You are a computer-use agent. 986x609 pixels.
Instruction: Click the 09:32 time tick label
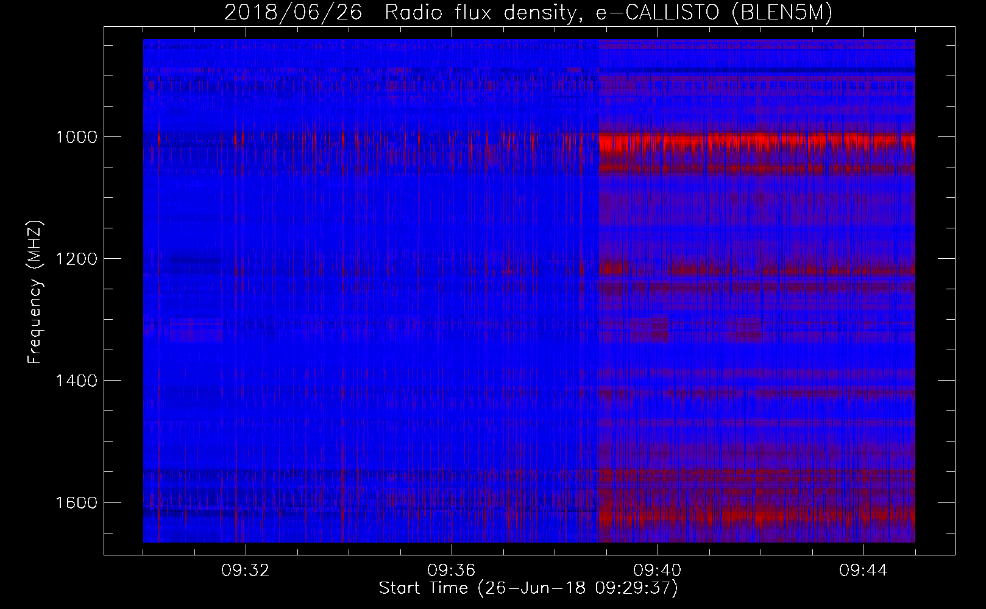coord(246,571)
